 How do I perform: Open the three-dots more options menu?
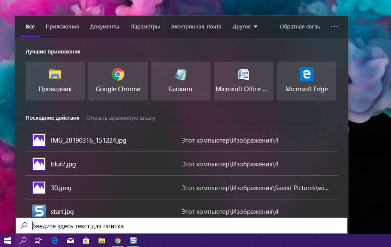[x=334, y=26]
